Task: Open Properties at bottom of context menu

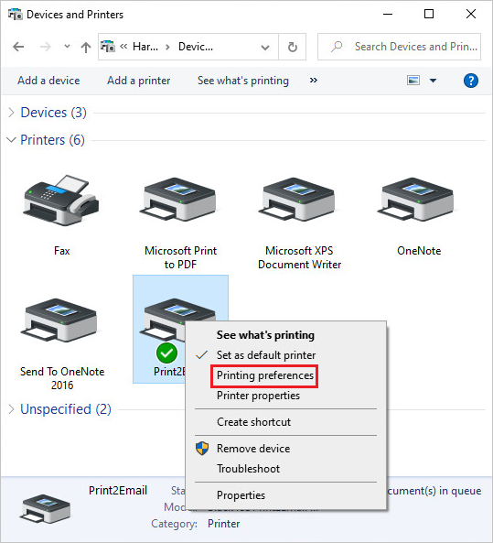Action: tap(241, 495)
